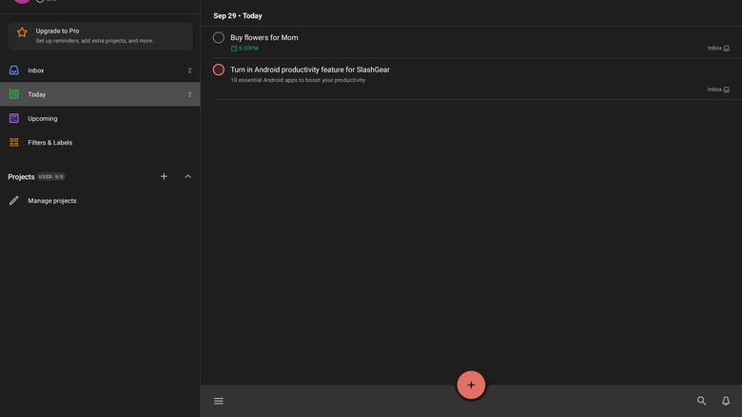Select Upcoming in the sidebar
Screen dimensions: 742x417
[43, 118]
